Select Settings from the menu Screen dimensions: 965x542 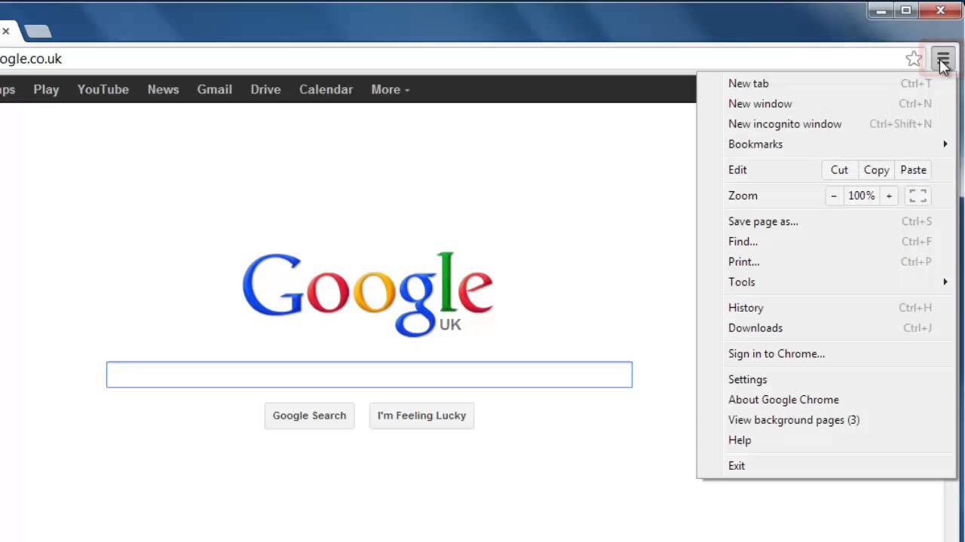click(x=747, y=379)
